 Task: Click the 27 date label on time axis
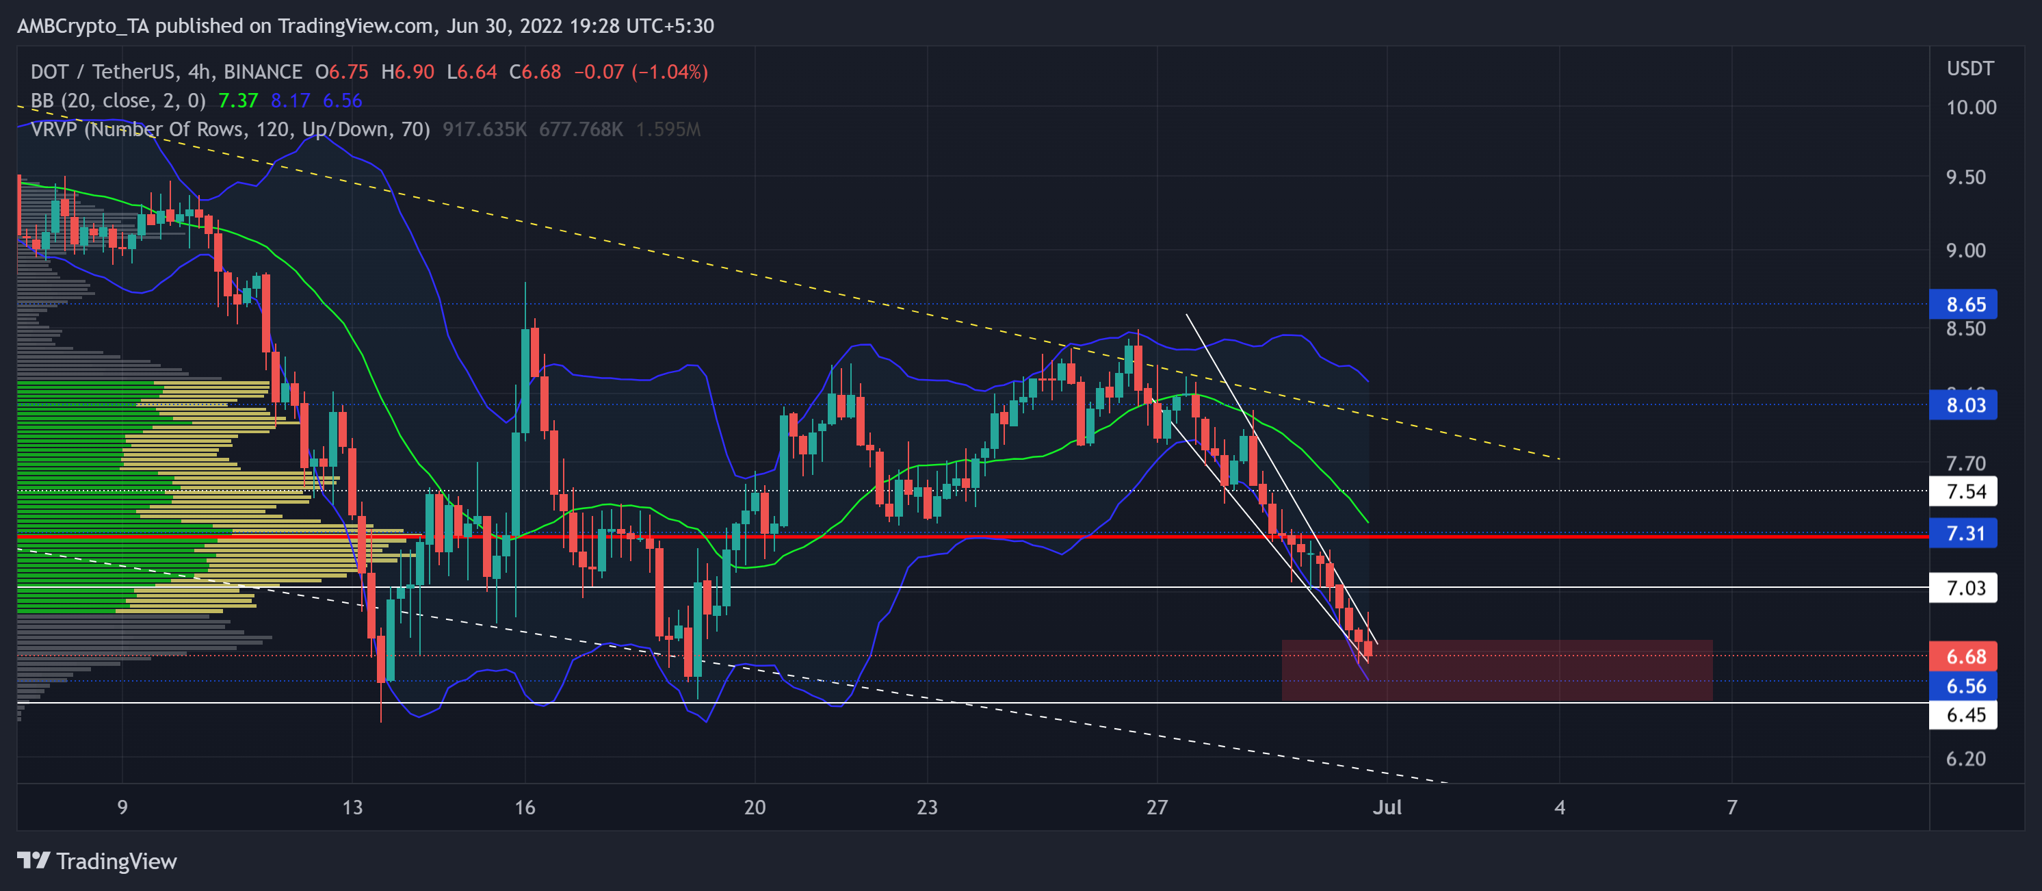click(x=1157, y=807)
